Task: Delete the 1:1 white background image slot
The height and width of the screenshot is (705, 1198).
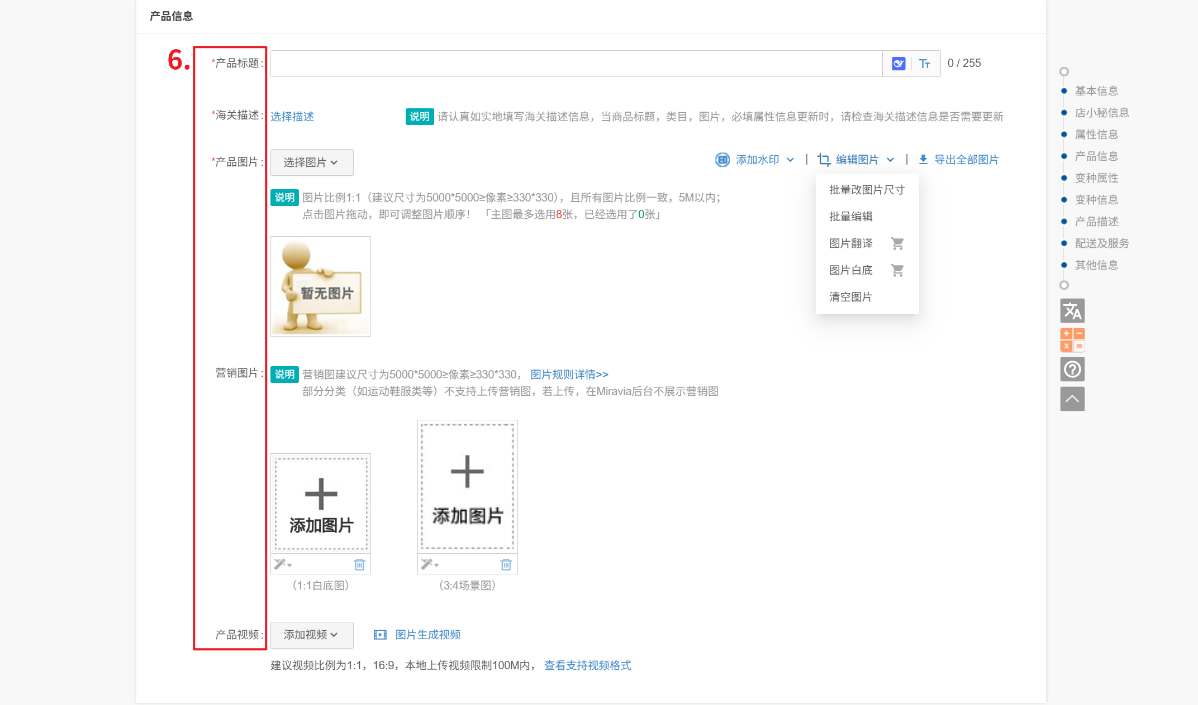Action: (x=359, y=565)
